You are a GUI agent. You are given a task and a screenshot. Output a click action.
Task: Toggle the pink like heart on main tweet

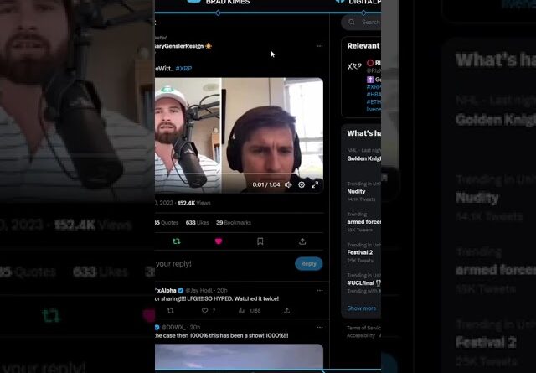[219, 241]
